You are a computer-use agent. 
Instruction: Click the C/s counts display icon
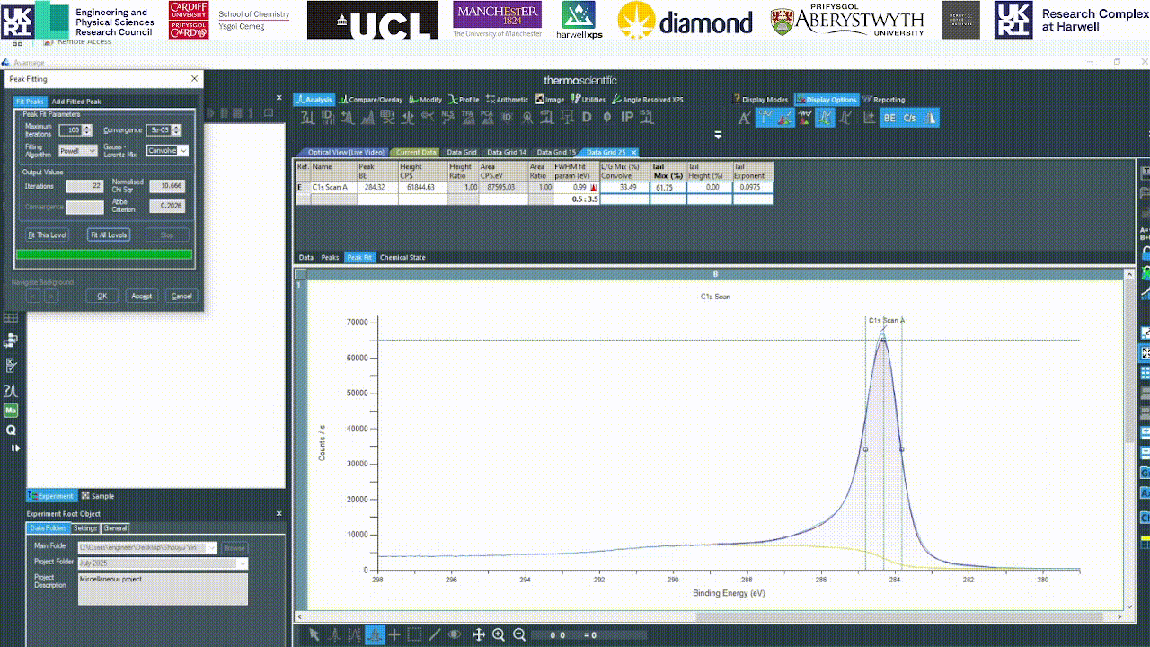click(x=909, y=117)
